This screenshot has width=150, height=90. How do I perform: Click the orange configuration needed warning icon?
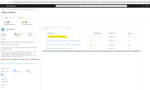[23, 22]
